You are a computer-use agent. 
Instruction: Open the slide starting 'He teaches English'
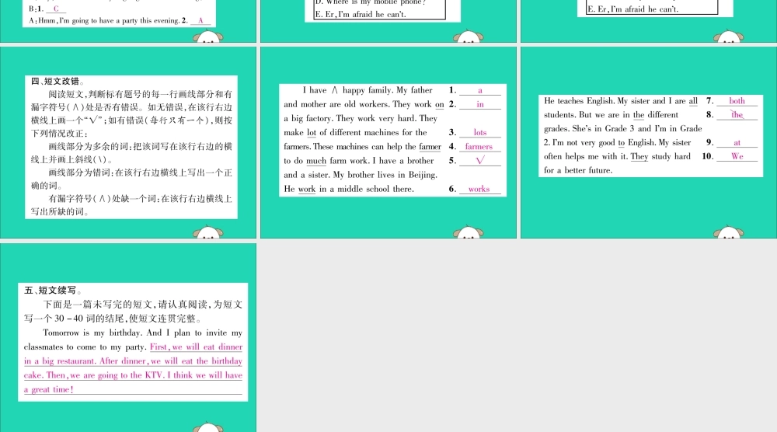click(649, 142)
